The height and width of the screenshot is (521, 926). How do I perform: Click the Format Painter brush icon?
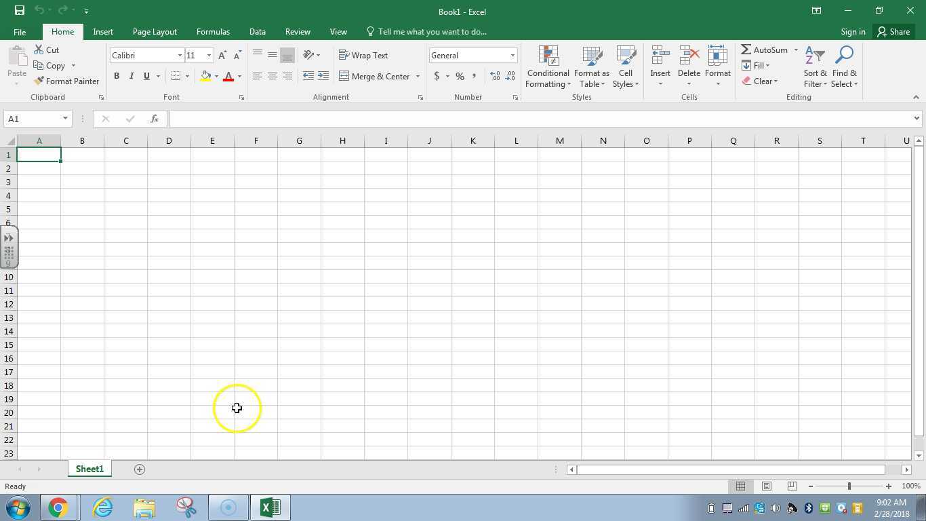tap(39, 81)
